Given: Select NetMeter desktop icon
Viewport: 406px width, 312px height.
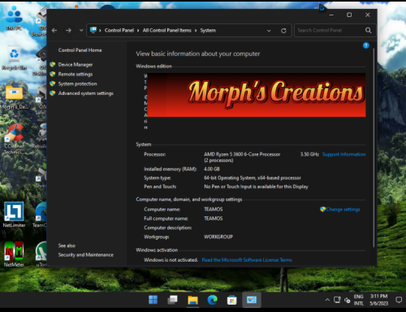Looking at the screenshot, I should coord(14,254).
